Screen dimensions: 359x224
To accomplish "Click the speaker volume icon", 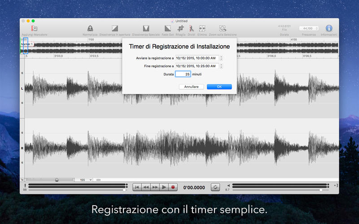I will click(228, 185).
